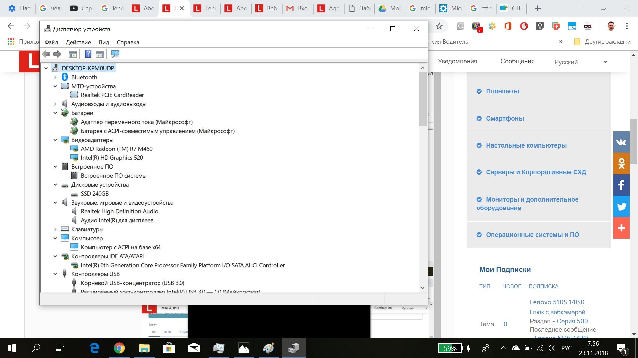Viewport: 638px width, 358px height.
Task: Collapse the Батареи category
Action: [x=55, y=113]
